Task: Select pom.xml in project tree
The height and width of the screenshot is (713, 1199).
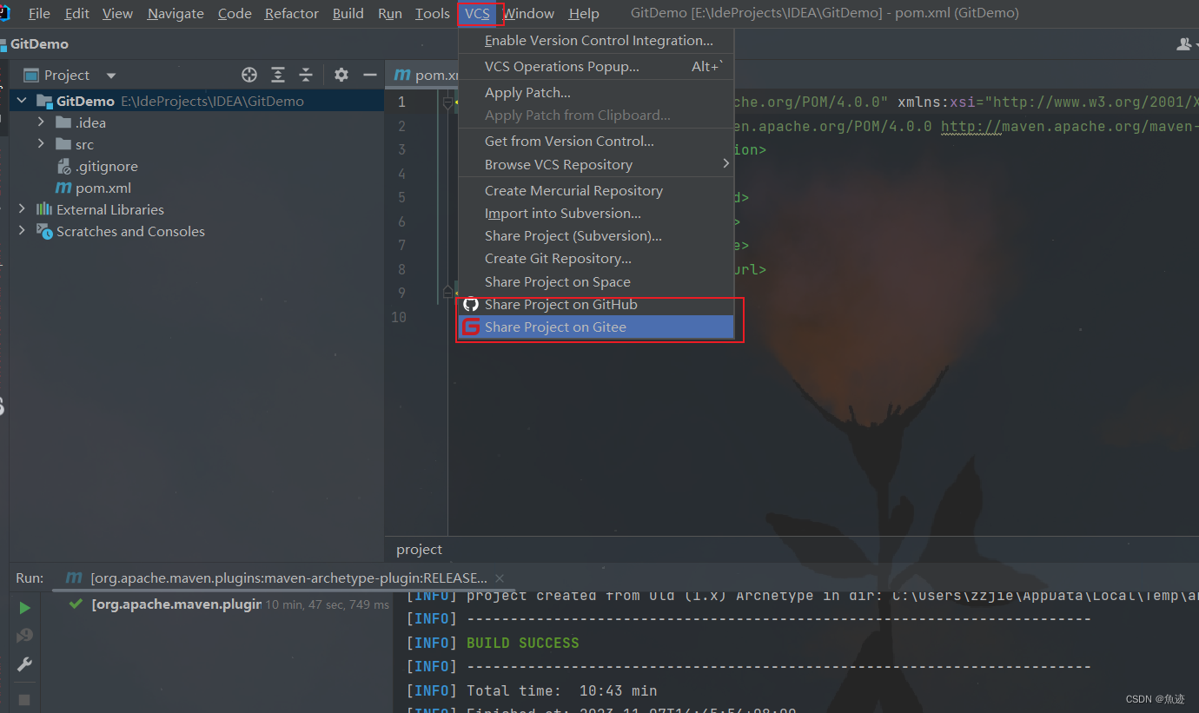Action: pos(103,188)
